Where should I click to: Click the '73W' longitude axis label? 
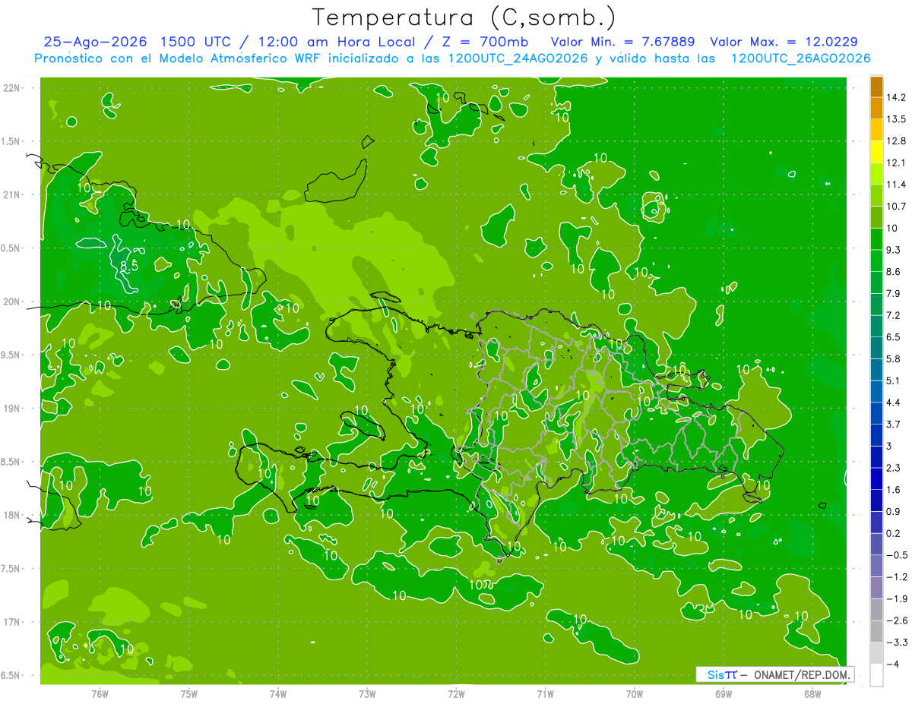click(x=367, y=693)
